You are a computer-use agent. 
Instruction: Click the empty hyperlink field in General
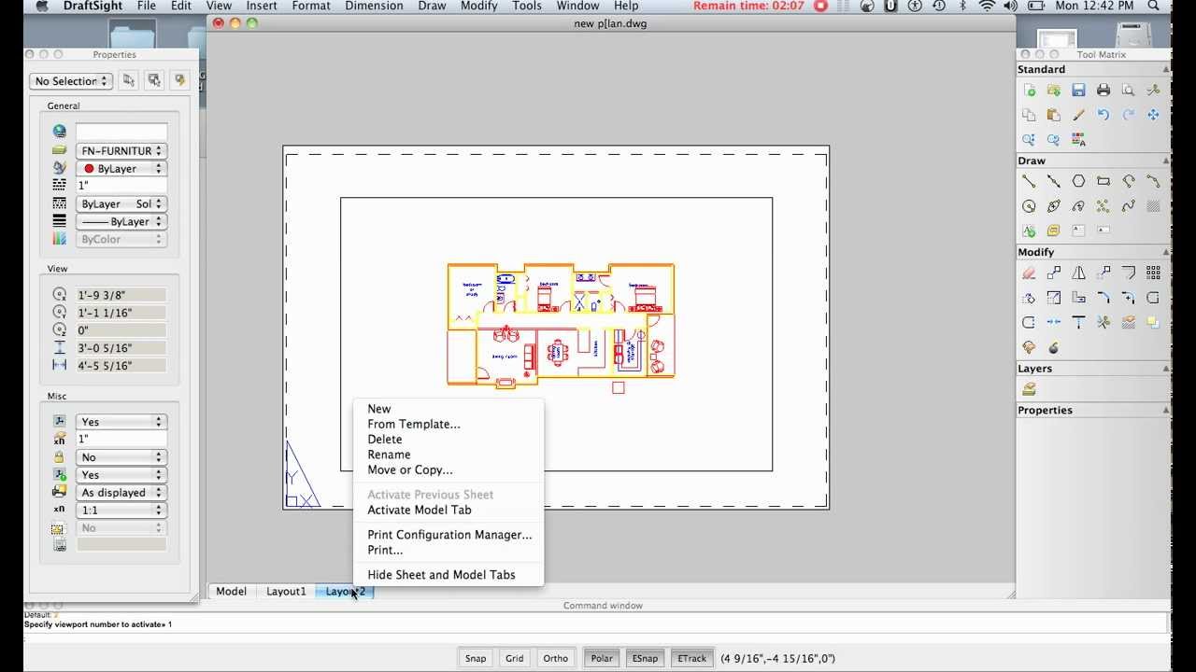121,132
